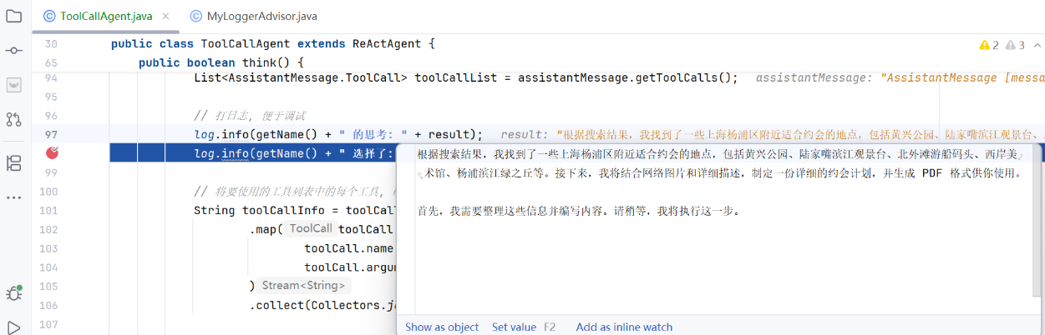Click the popup vertical scrollbar
Image resolution: width=1045 pixels, height=335 pixels.
pyautogui.click(x=1037, y=220)
